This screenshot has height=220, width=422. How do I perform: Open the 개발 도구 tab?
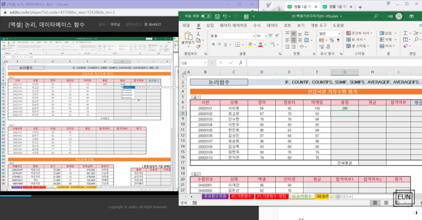318,25
